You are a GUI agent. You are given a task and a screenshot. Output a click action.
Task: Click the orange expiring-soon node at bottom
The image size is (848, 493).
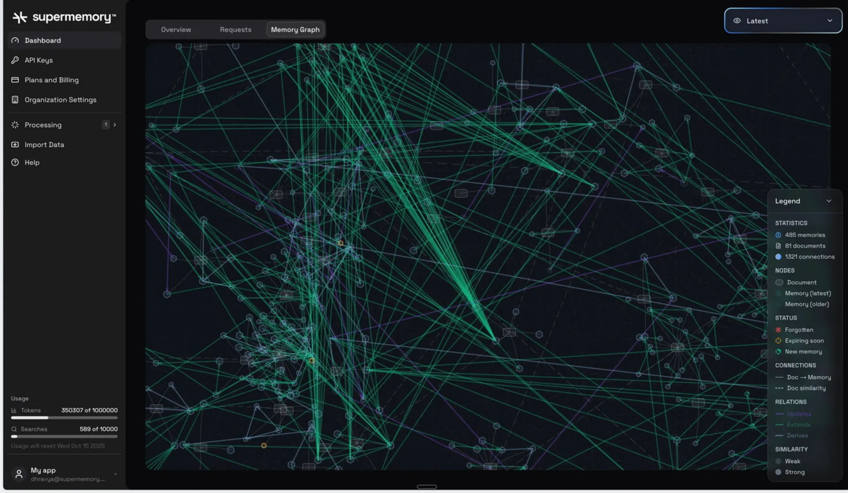pos(264,446)
